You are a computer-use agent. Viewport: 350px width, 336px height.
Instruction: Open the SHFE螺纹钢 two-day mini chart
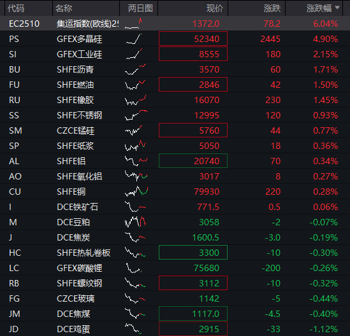click(x=135, y=283)
